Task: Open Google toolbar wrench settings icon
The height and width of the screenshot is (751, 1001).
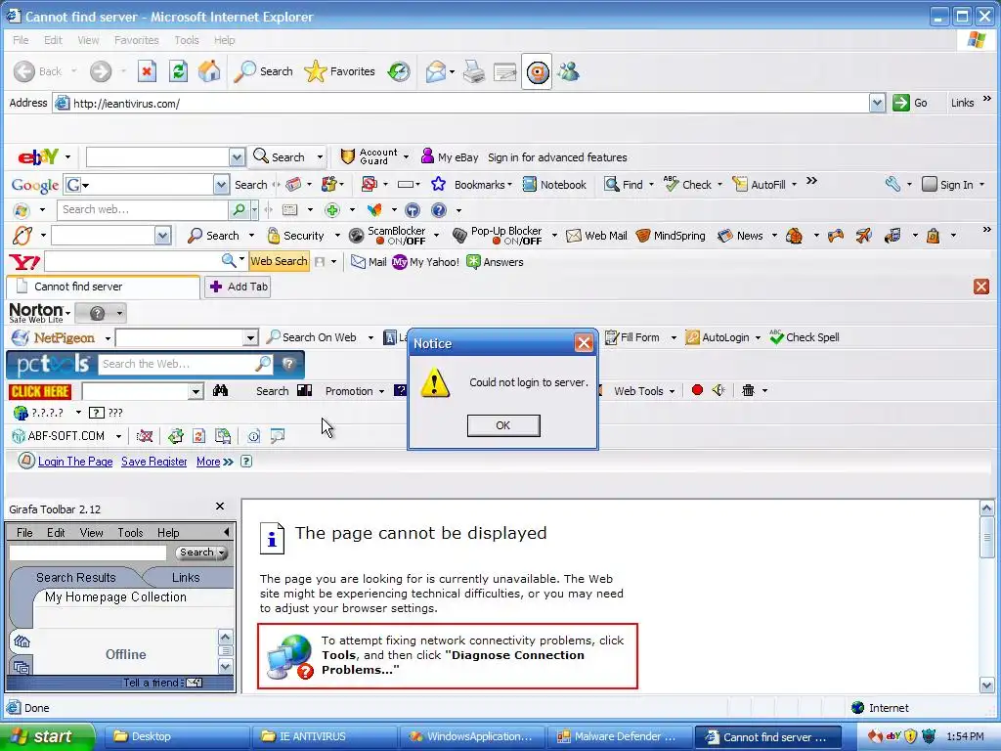Action: tap(892, 185)
